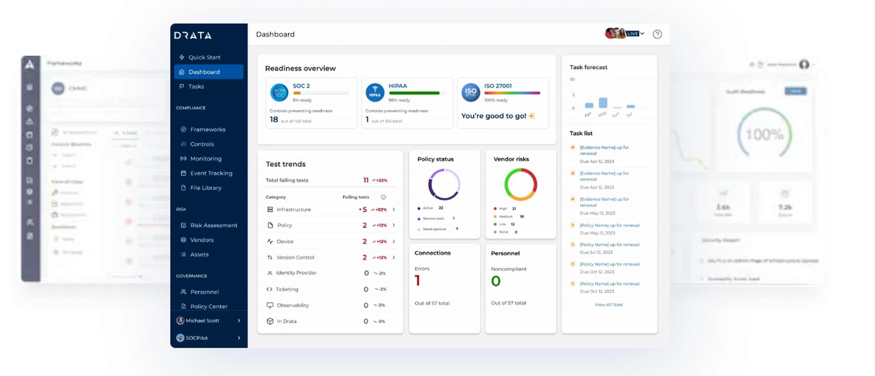Screen dimensions: 875x376
Task: Click Michael Scott avatar
Action: [180, 320]
